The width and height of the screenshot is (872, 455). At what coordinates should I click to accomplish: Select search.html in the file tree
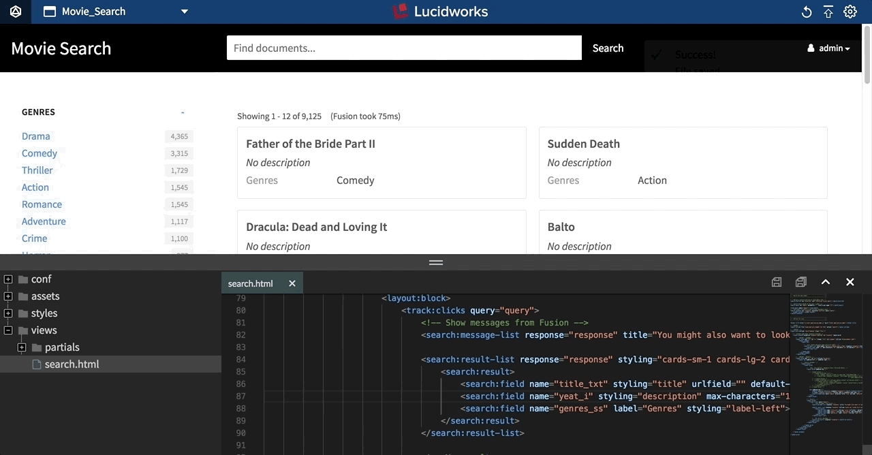pos(72,364)
